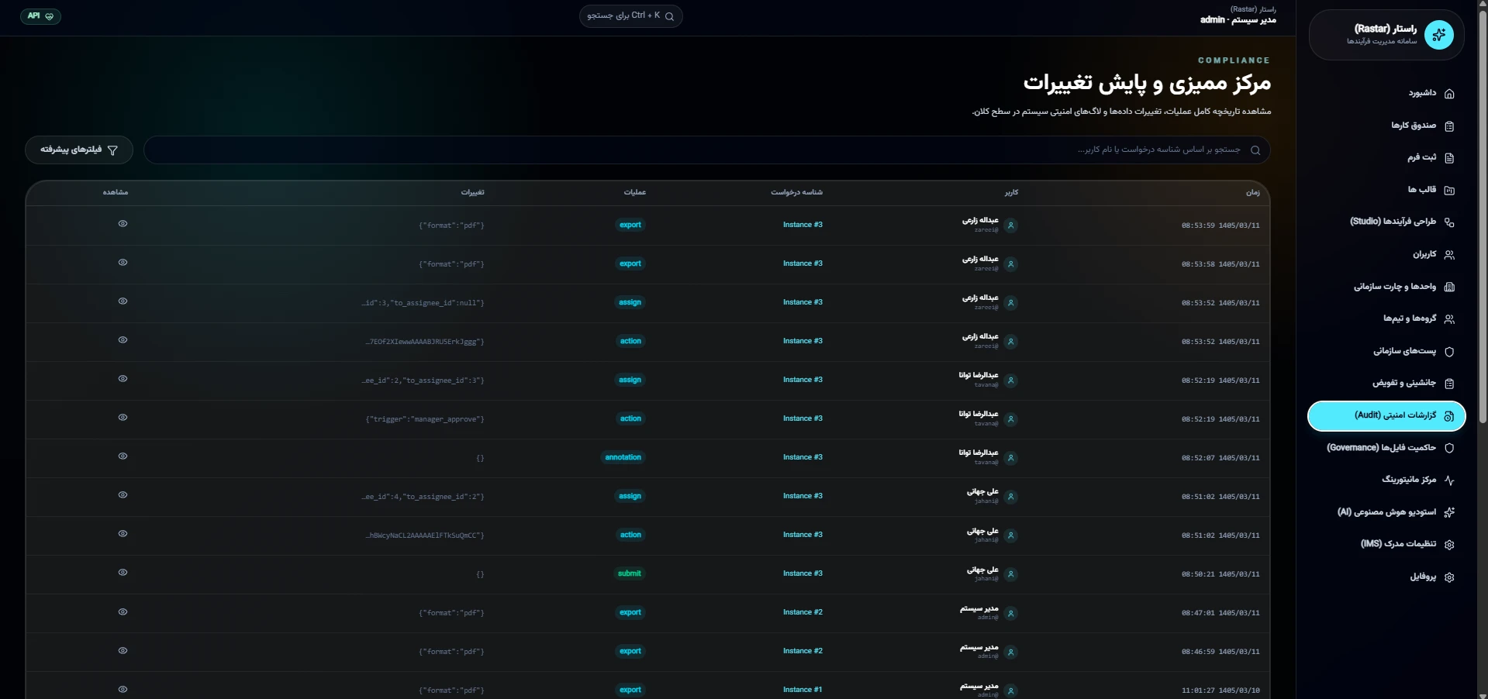1488x699 pixels.
Task: Open Instance #2 link in 08:47:01 row
Action: pos(803,612)
